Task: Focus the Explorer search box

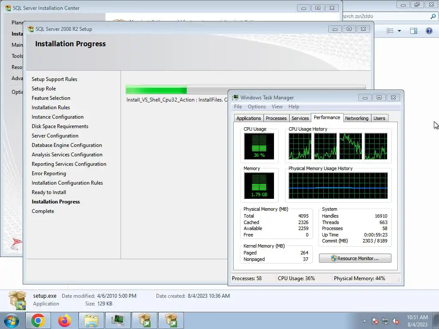Action: (x=386, y=16)
